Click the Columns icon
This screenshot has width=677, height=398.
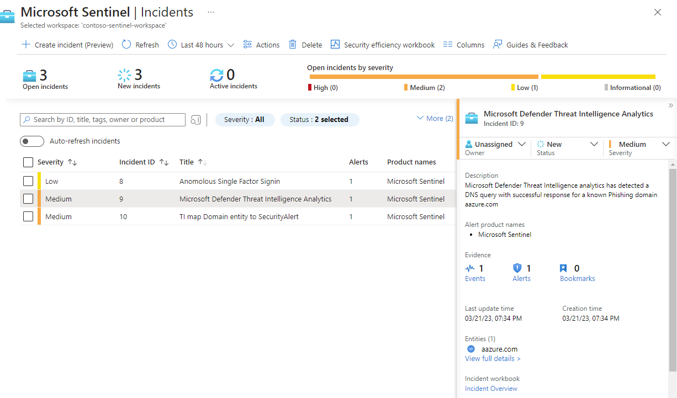[448, 45]
